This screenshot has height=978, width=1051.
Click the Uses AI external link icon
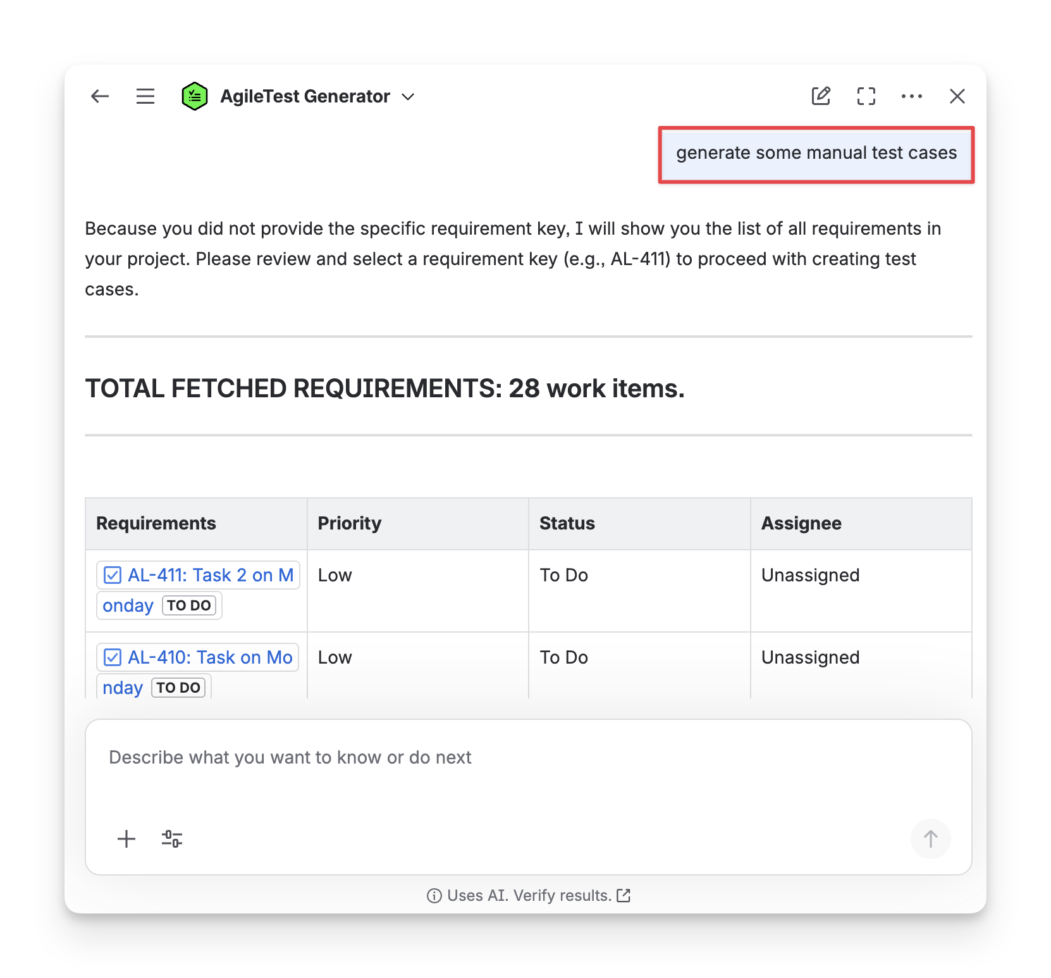624,895
